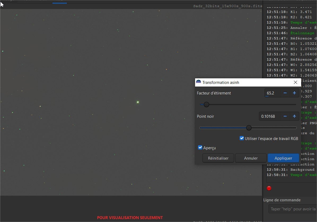Toggle Utiliser l'espace de travail RGB checkbox
This screenshot has width=317, height=222.
(x=241, y=138)
